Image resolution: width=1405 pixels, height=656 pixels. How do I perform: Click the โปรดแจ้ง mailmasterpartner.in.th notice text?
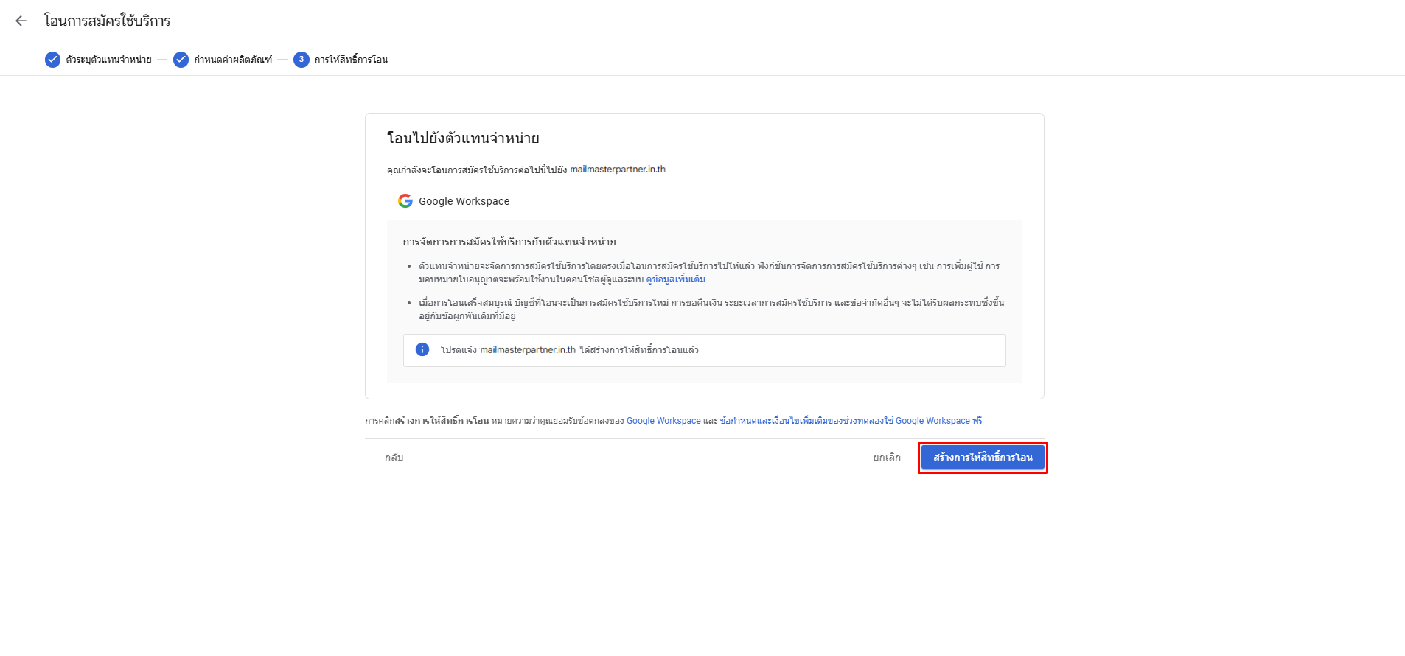tap(569, 350)
